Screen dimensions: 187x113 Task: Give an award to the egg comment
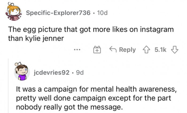[97, 50]
